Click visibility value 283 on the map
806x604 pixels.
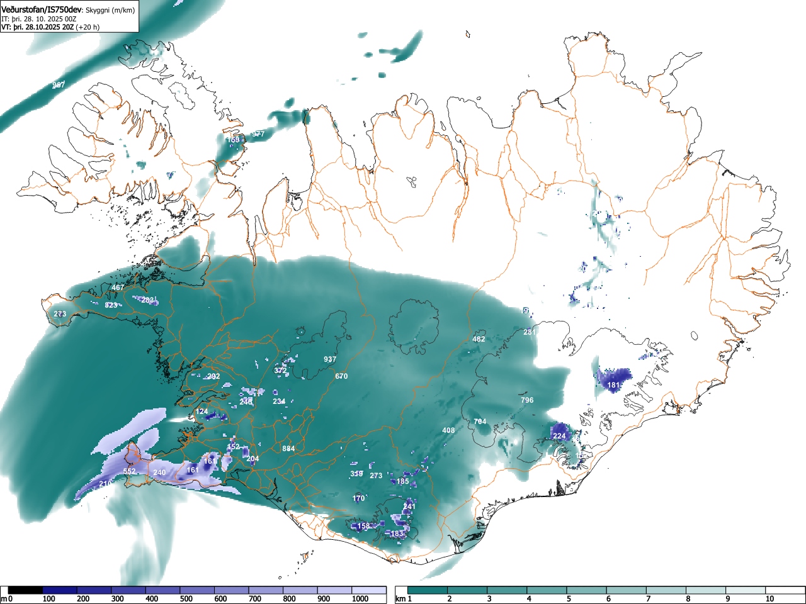pyautogui.click(x=148, y=300)
